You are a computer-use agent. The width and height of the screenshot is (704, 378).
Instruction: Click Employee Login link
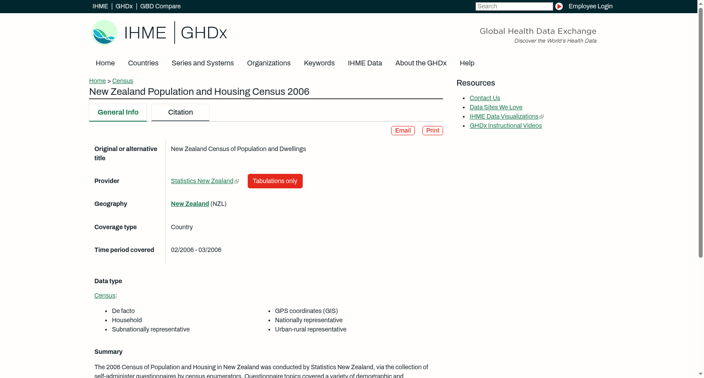click(590, 6)
